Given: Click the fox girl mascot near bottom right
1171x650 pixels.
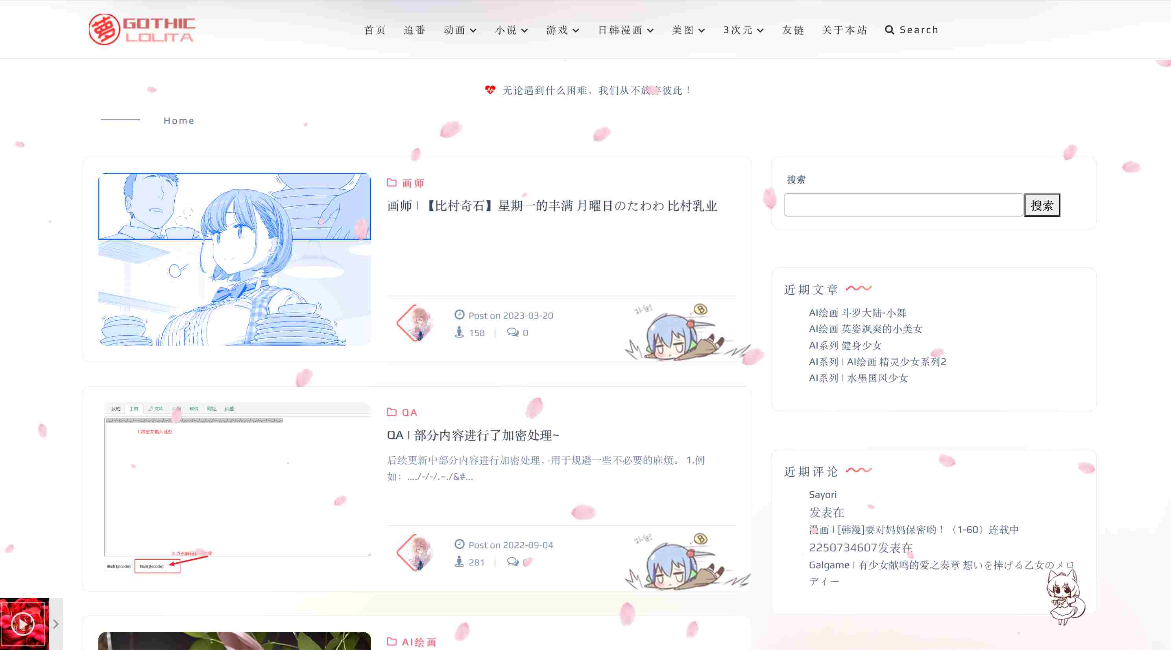Looking at the screenshot, I should pos(1065,597).
